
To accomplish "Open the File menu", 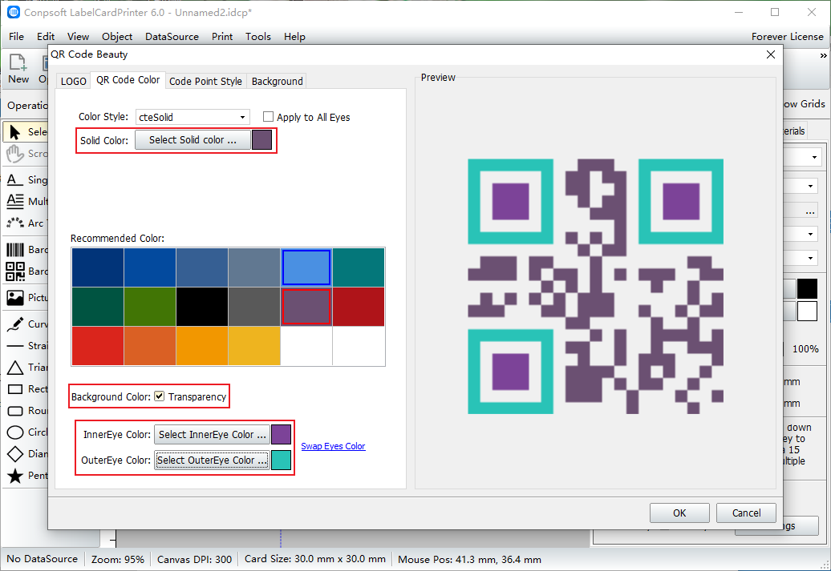I will click(16, 37).
